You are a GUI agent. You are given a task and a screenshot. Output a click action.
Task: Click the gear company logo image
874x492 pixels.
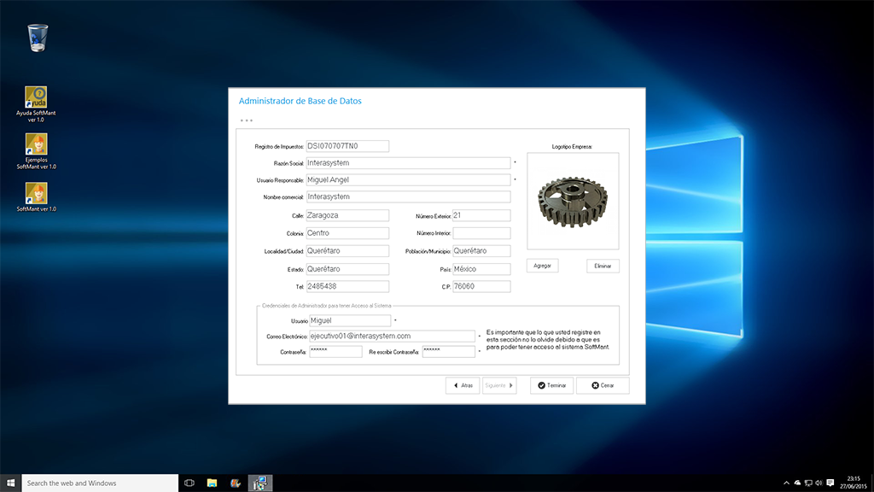point(572,201)
